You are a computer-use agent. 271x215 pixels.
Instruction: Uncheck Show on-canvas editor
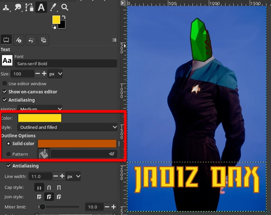tap(5, 92)
